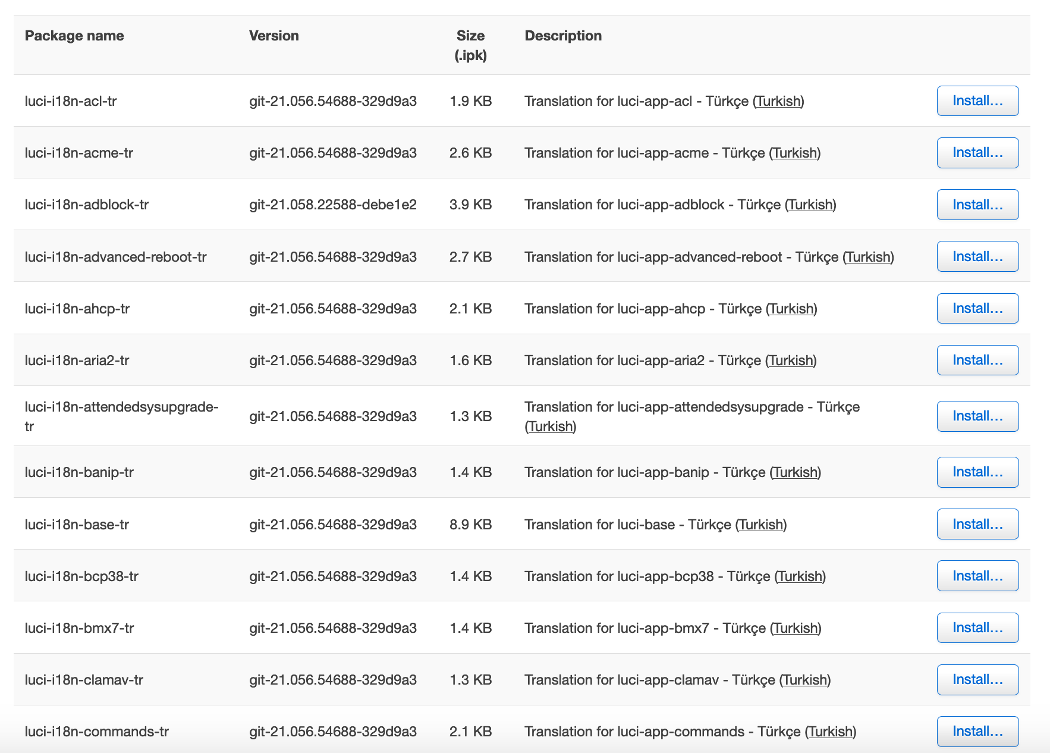This screenshot has height=753, width=1050.
Task: Install the luci-i18n-advanced-reboot-tr package
Action: [977, 256]
